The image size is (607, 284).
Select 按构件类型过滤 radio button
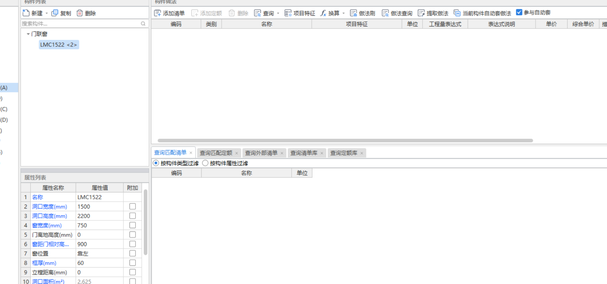click(156, 163)
